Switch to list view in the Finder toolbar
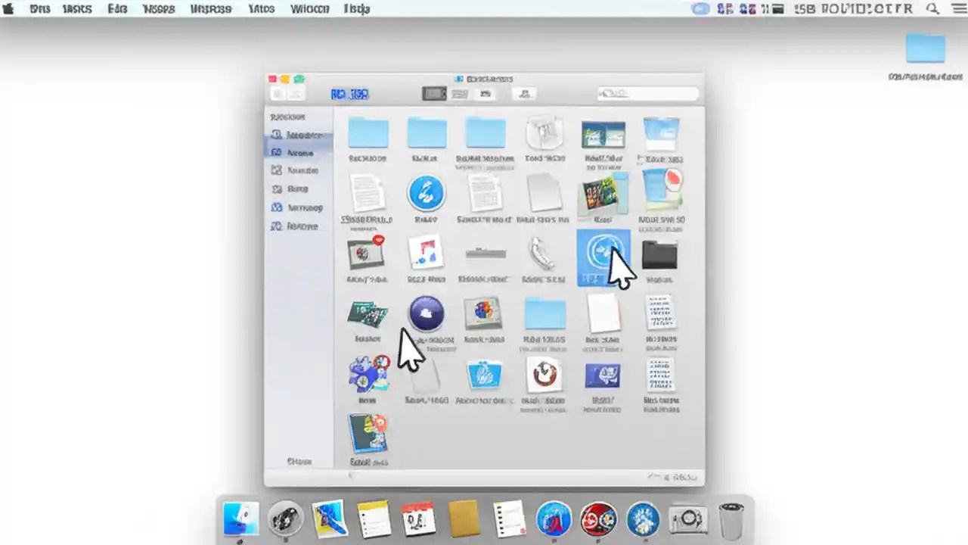The height and width of the screenshot is (545, 968). click(x=460, y=93)
